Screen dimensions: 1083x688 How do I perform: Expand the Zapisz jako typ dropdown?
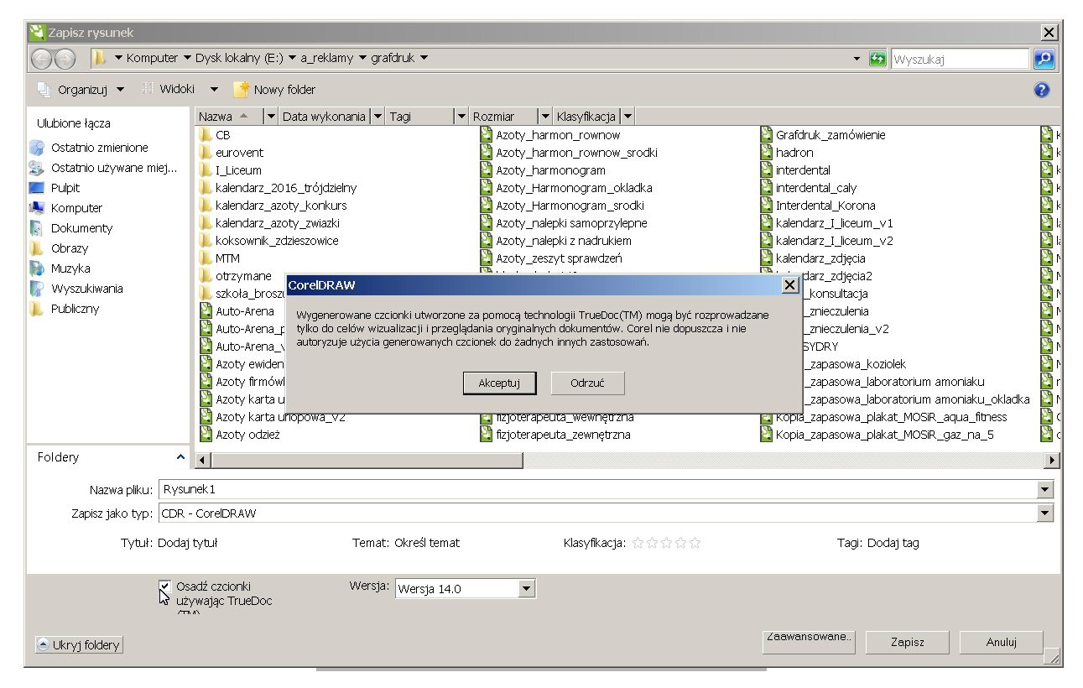[x=1044, y=513]
